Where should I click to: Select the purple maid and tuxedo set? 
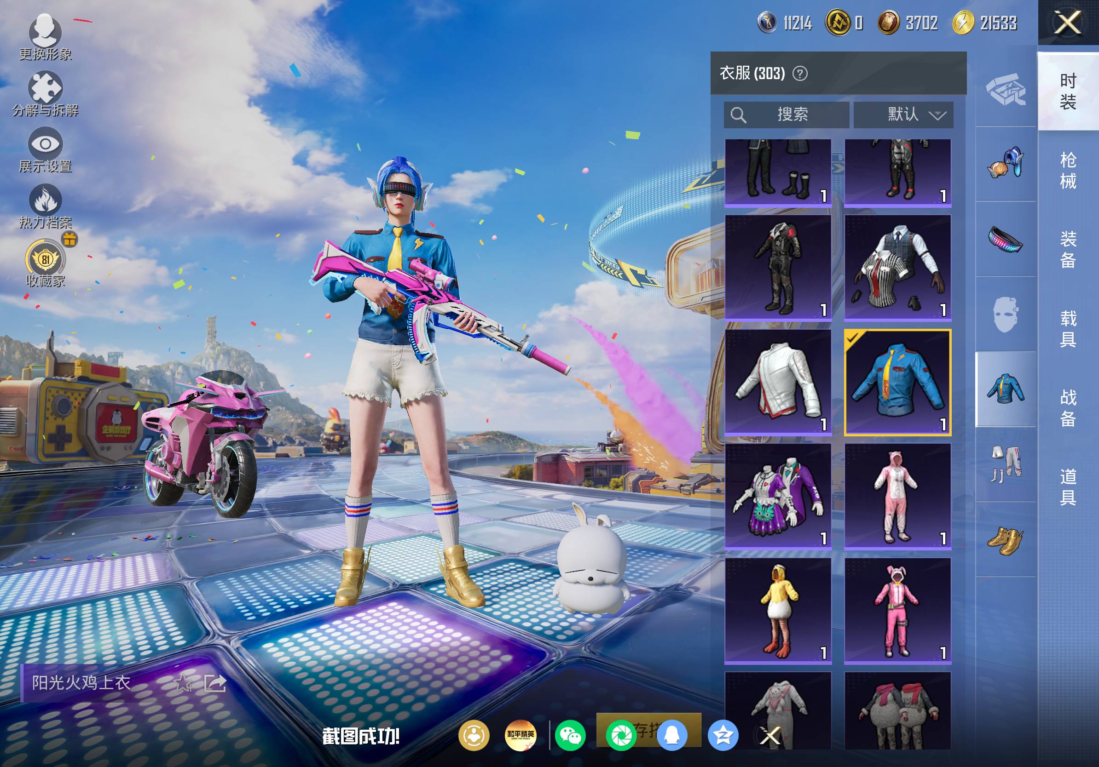point(778,496)
